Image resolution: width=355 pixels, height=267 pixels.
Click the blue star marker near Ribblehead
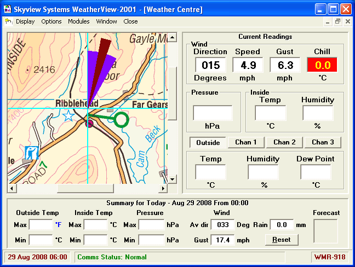coord(68,115)
